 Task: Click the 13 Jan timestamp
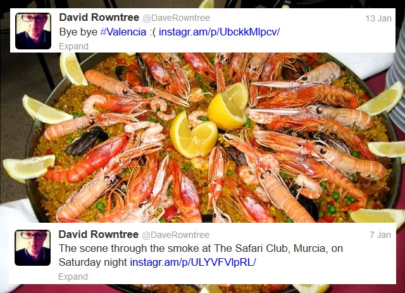point(378,18)
